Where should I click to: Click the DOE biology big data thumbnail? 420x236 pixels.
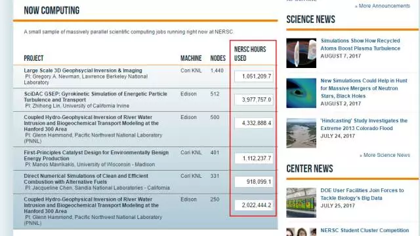(x=301, y=203)
